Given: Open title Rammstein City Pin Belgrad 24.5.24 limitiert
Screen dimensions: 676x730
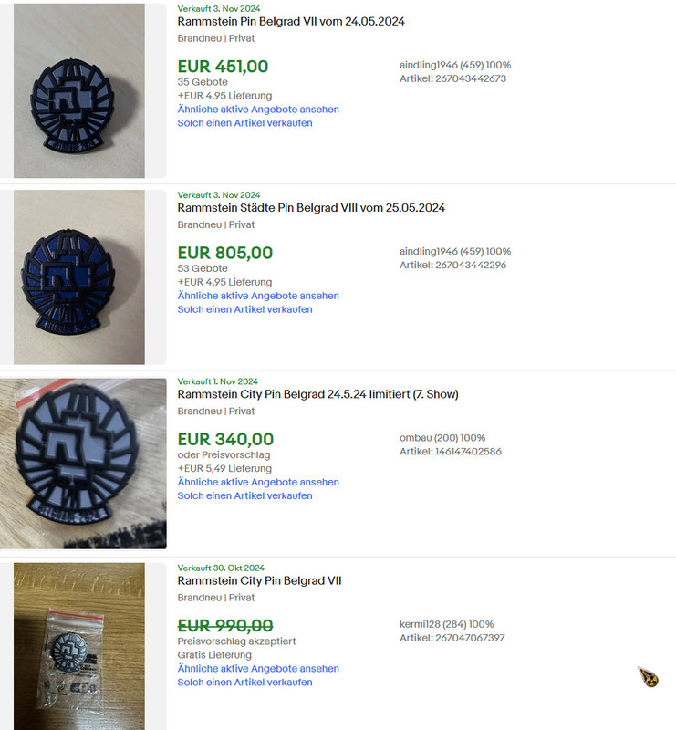Looking at the screenshot, I should click(x=318, y=394).
